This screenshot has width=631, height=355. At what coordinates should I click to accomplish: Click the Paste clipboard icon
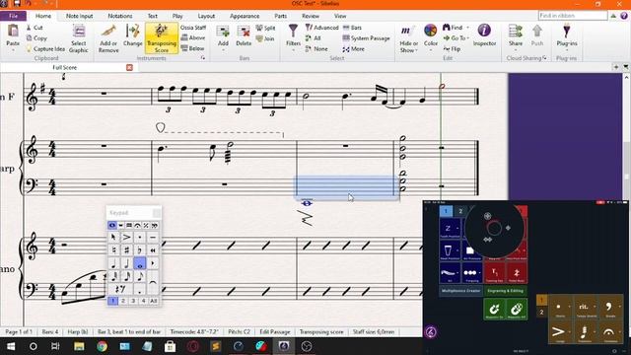pyautogui.click(x=13, y=32)
